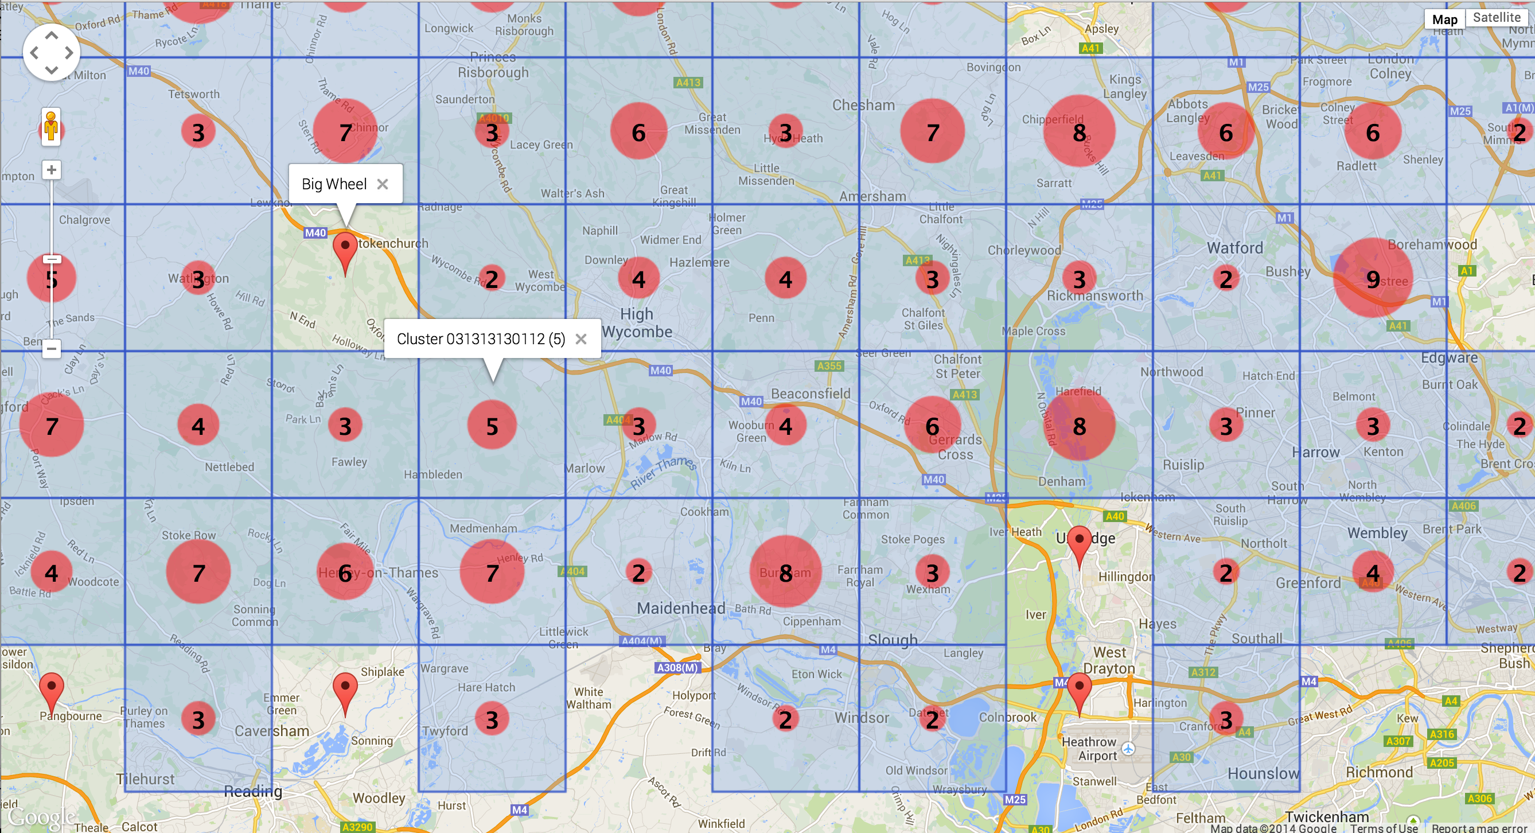Screen dimensions: 1535x833
Task: Pan map right with arrow control
Action: coord(70,53)
